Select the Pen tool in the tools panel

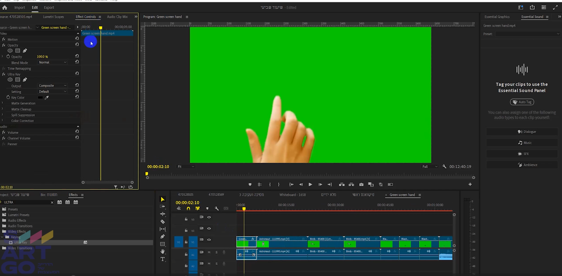coord(163,236)
